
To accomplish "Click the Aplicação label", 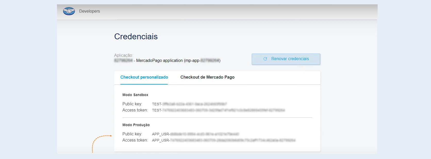I will [124, 55].
